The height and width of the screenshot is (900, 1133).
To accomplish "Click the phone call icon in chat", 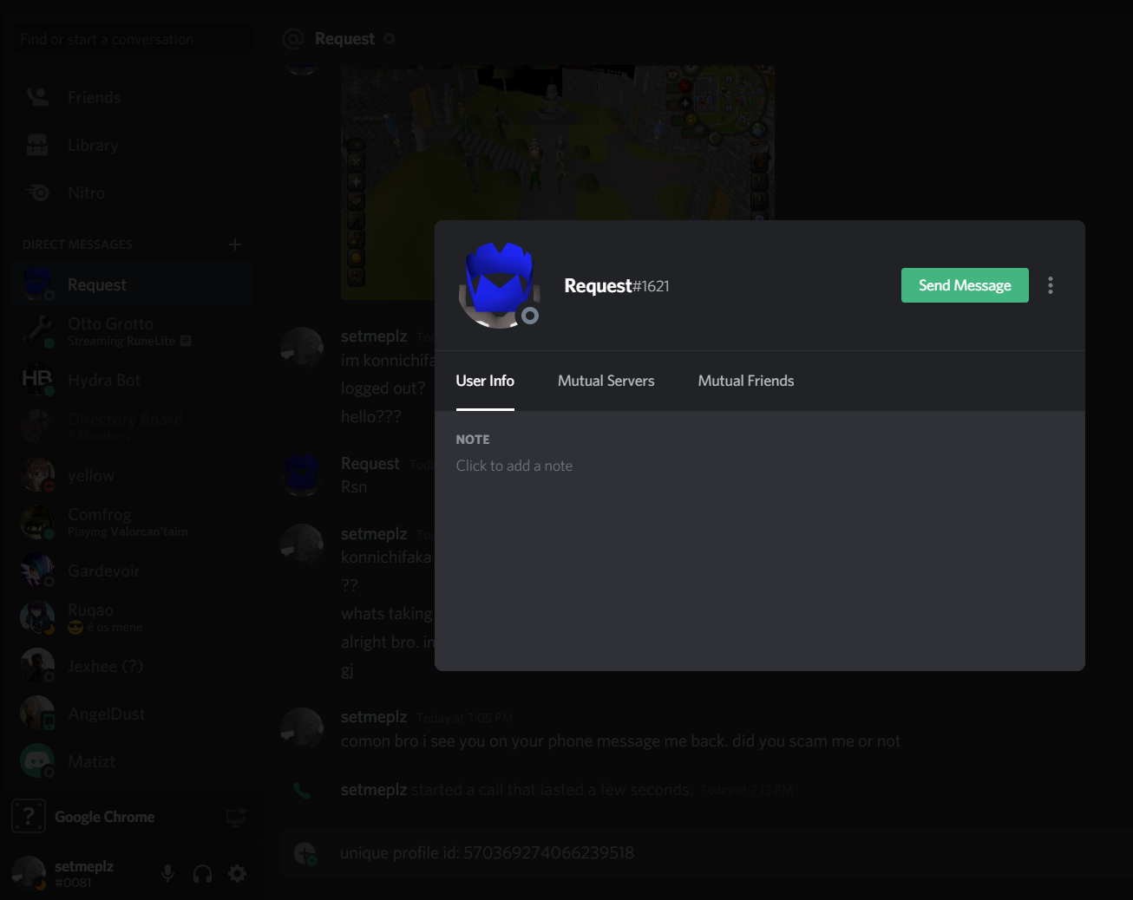I will [302, 790].
